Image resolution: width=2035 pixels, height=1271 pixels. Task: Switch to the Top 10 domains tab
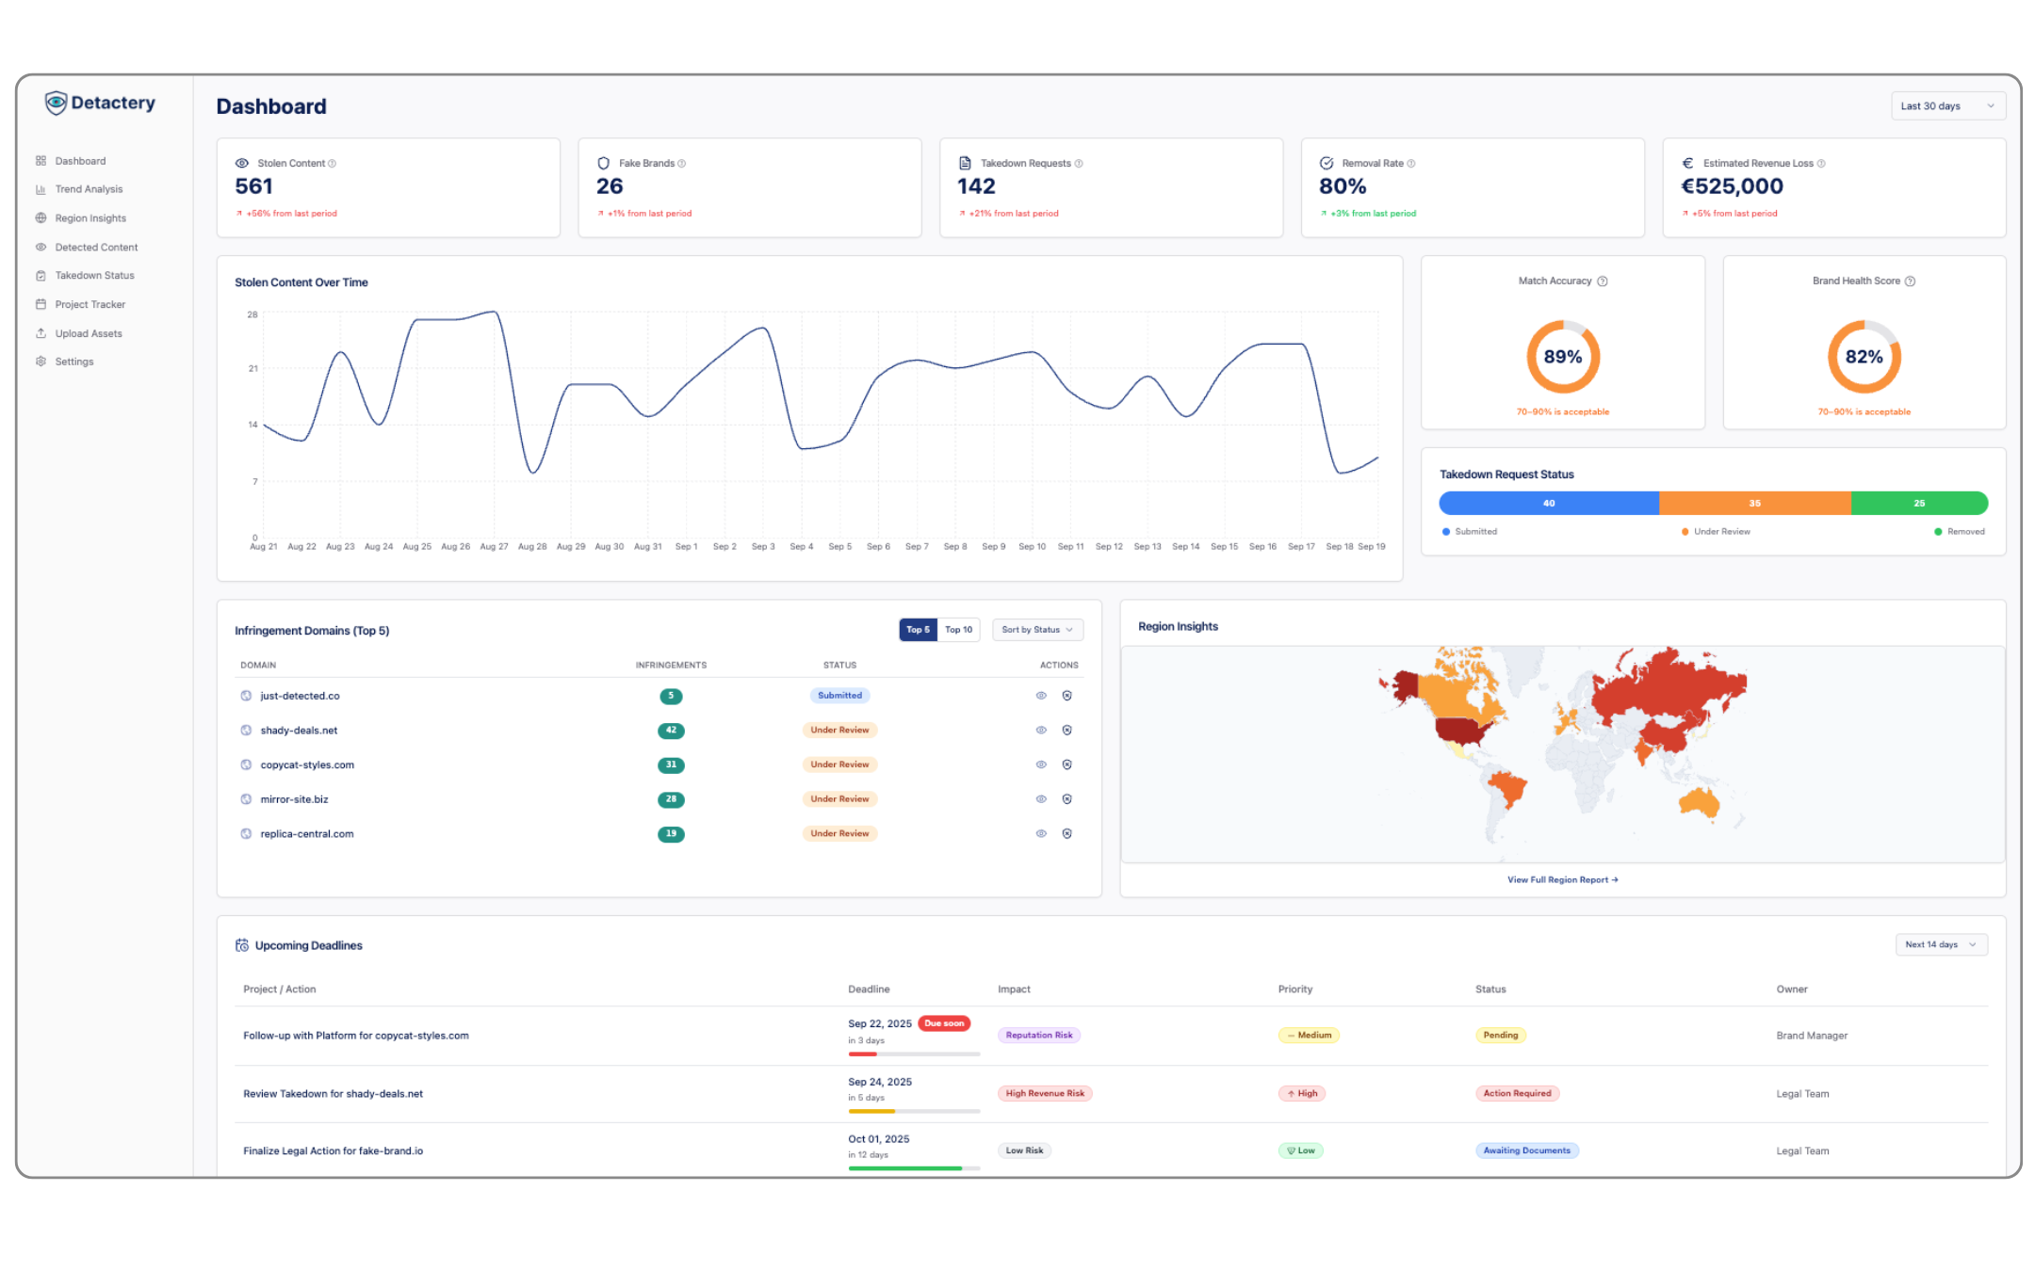click(x=958, y=630)
